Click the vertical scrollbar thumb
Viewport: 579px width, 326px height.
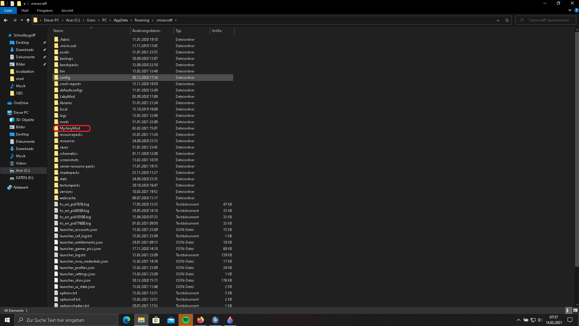577,149
